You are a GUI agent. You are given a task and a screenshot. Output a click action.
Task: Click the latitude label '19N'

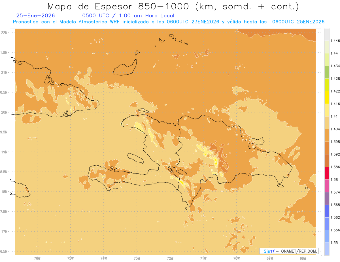point(4,152)
